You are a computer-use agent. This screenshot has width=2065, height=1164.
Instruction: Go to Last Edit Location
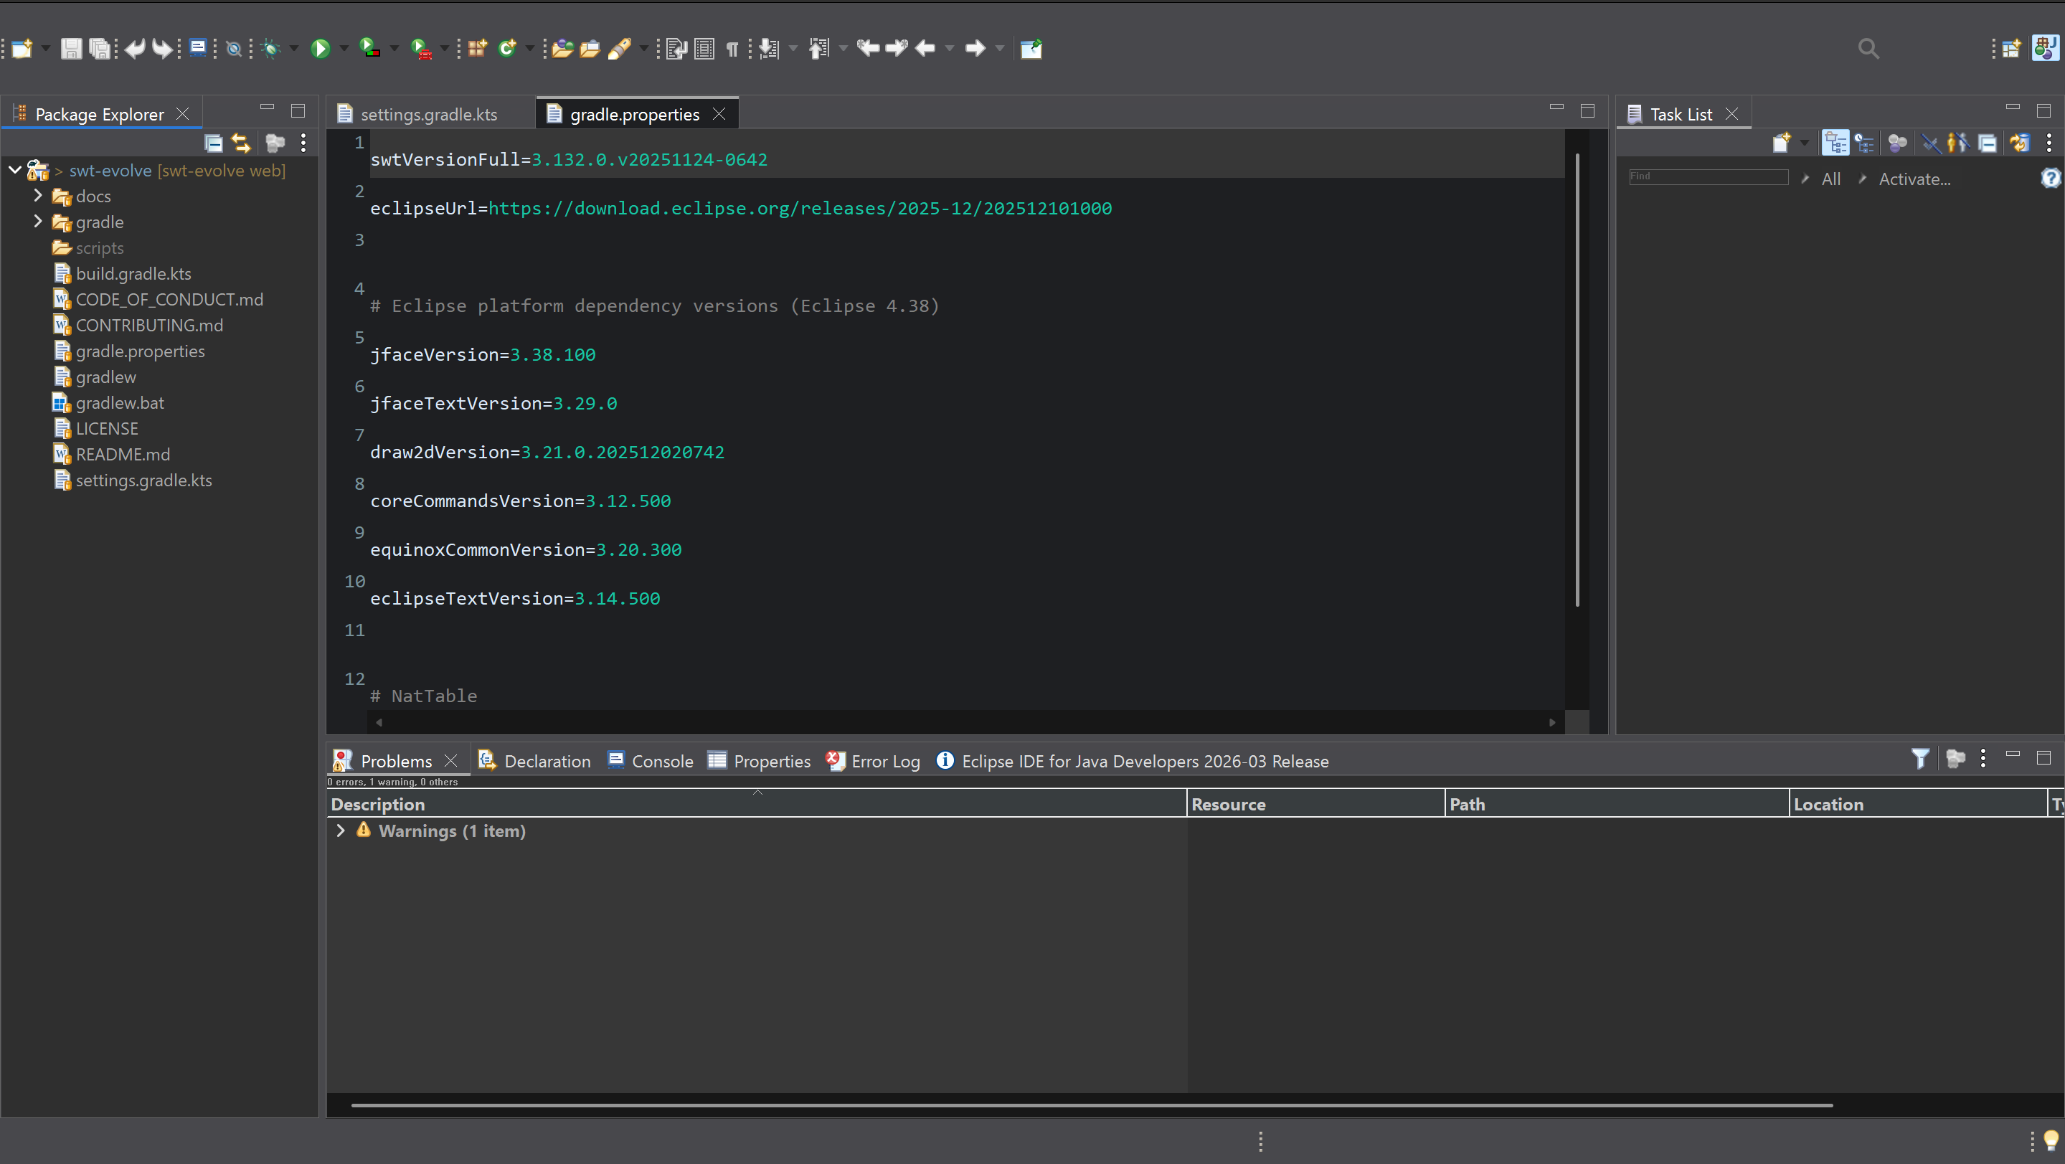coord(868,48)
